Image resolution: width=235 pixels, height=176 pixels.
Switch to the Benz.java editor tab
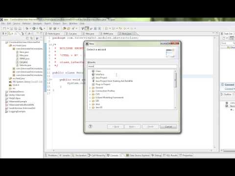pos(127,34)
